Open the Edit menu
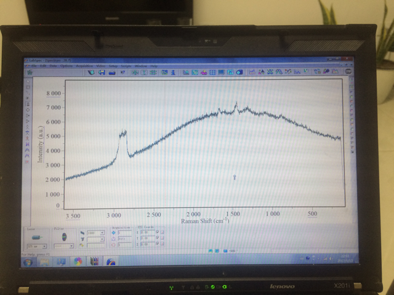Viewport: 394px width, 295px height. 43,66
